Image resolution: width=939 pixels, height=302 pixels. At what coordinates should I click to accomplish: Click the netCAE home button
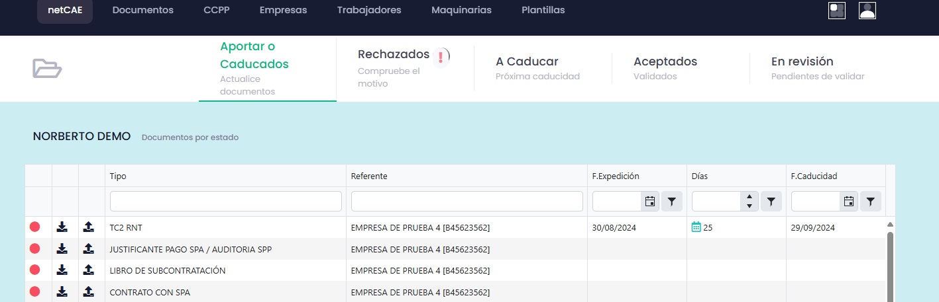64,11
